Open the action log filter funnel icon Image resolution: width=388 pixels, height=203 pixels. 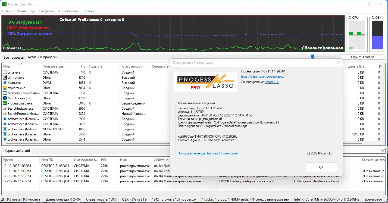[x=383, y=151]
